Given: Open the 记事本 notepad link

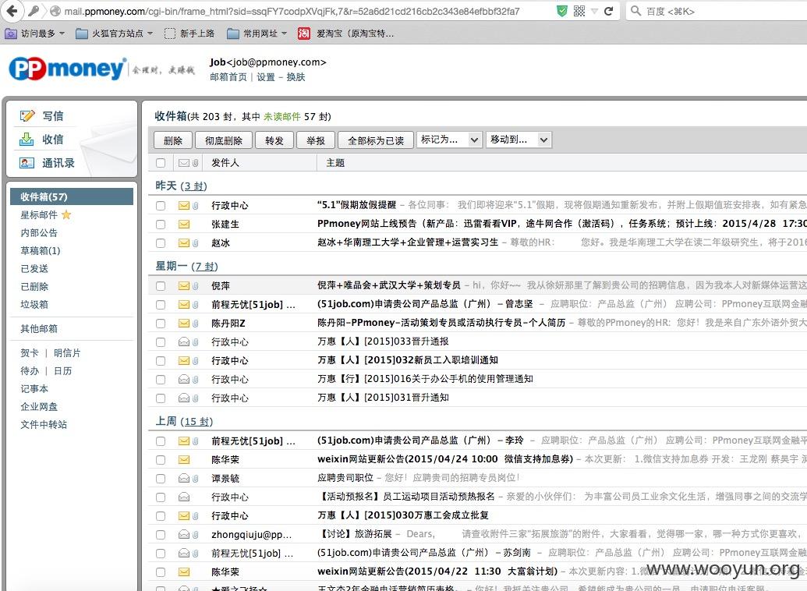Looking at the screenshot, I should (34, 389).
